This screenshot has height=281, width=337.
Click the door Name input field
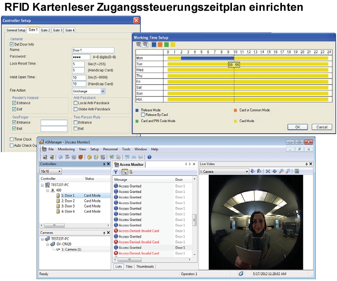click(93, 50)
